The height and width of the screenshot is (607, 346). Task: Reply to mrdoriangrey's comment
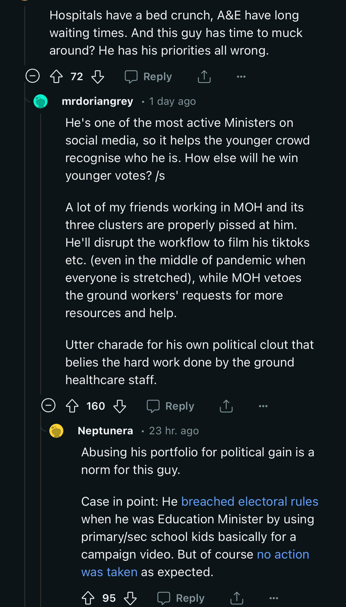point(171,406)
